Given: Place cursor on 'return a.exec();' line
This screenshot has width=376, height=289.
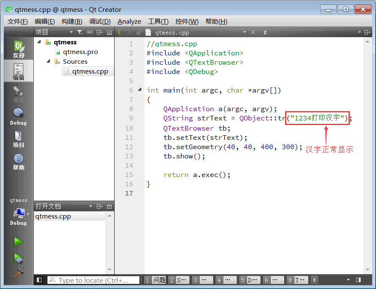Looking at the screenshot, I should point(197,175).
